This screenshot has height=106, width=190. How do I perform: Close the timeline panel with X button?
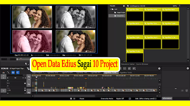(159, 69)
